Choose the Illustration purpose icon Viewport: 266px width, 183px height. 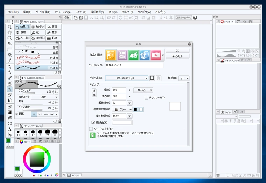[x=111, y=55]
